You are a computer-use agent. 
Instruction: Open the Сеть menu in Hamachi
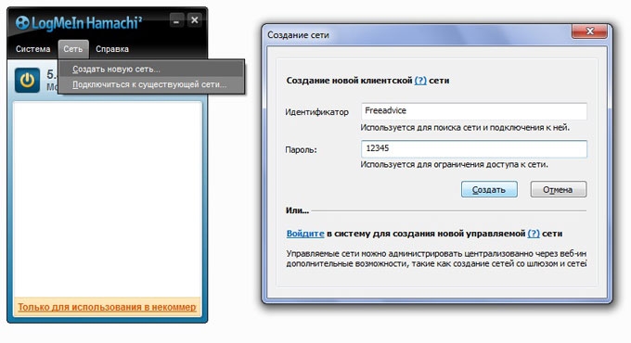72,49
